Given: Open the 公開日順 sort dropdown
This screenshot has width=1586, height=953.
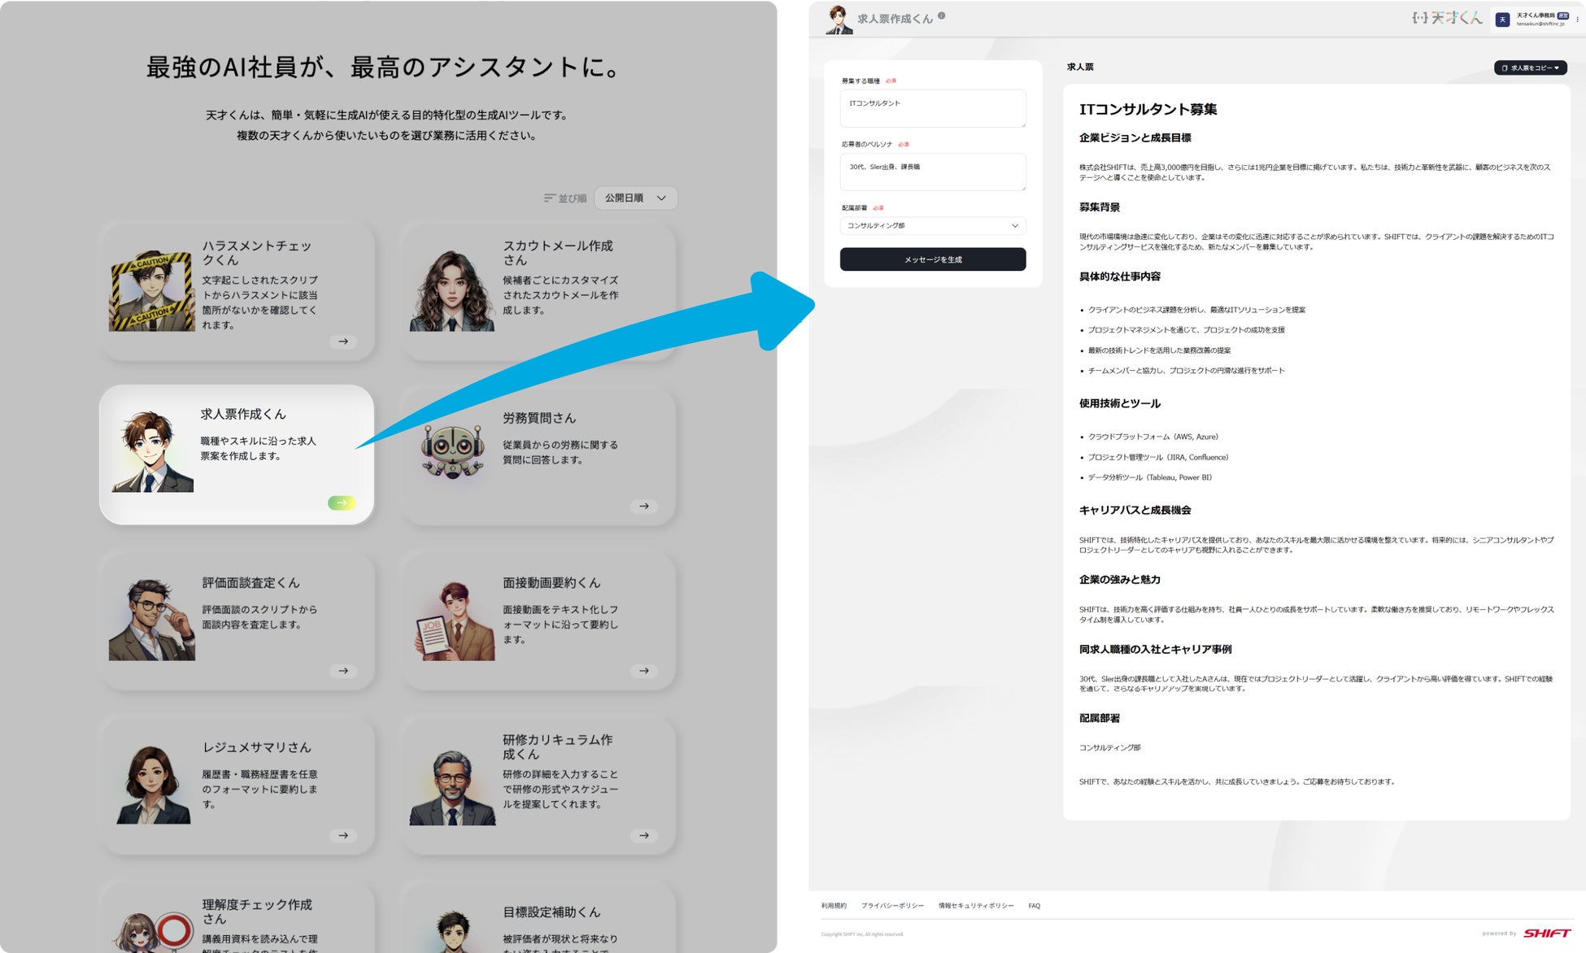Looking at the screenshot, I should click(635, 198).
